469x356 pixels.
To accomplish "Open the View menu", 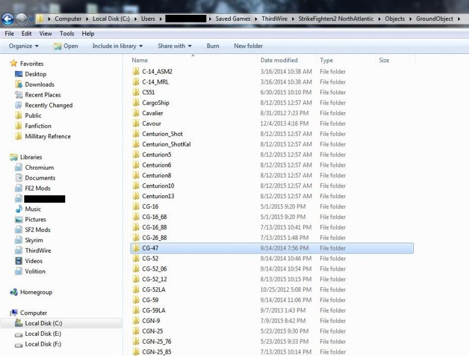I will pos(46,34).
